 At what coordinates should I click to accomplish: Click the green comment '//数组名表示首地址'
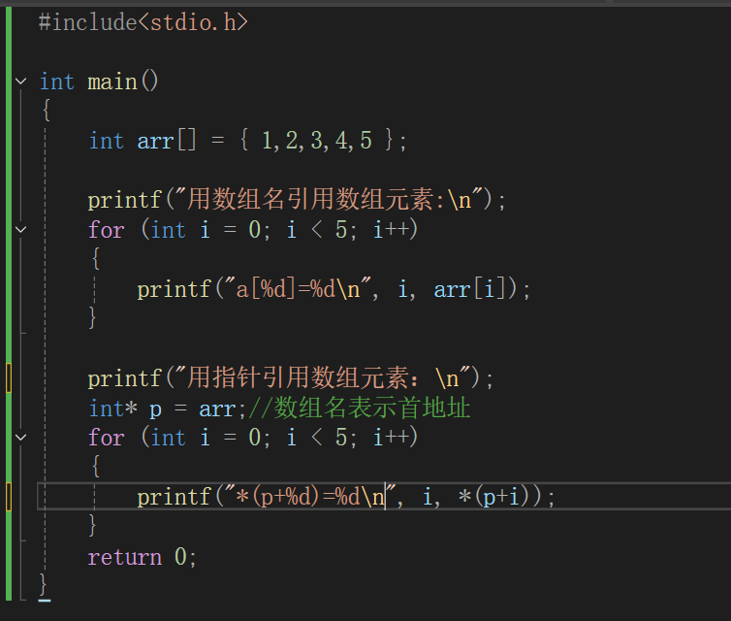[x=360, y=409]
